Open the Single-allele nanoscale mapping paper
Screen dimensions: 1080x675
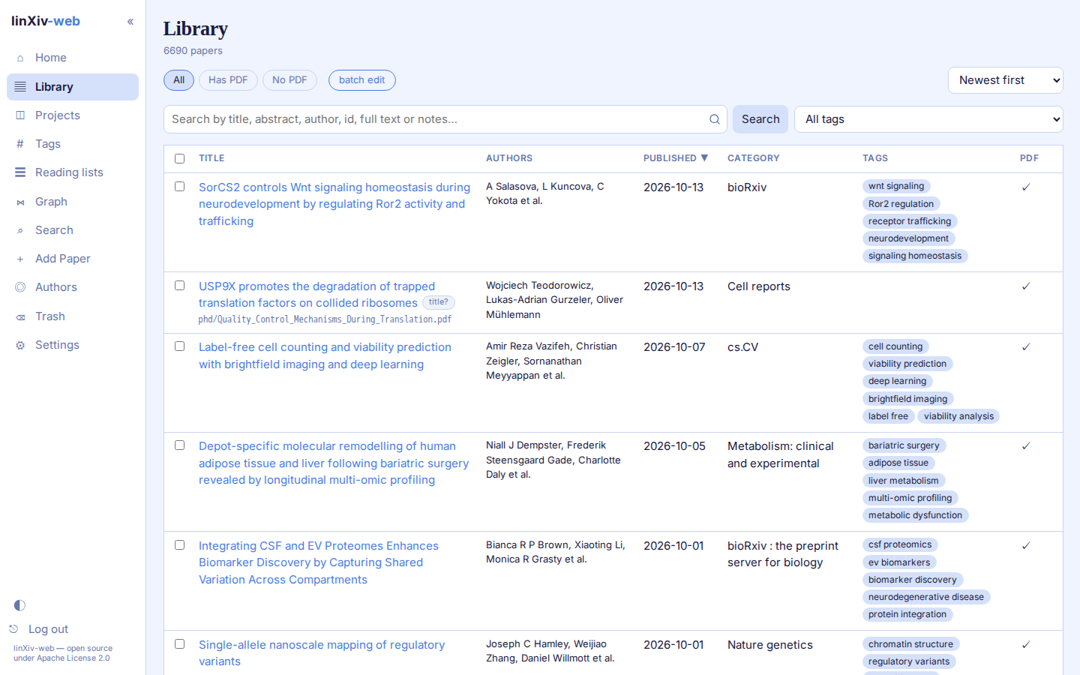322,653
